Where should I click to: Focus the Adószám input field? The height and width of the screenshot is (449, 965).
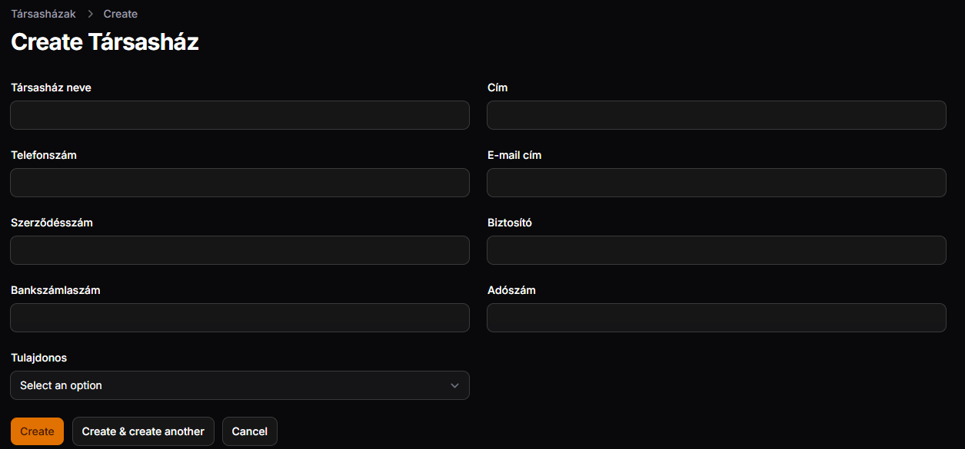pyautogui.click(x=717, y=318)
